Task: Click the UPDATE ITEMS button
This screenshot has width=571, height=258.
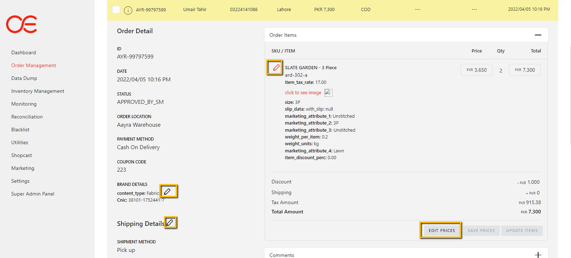Action: click(x=522, y=231)
